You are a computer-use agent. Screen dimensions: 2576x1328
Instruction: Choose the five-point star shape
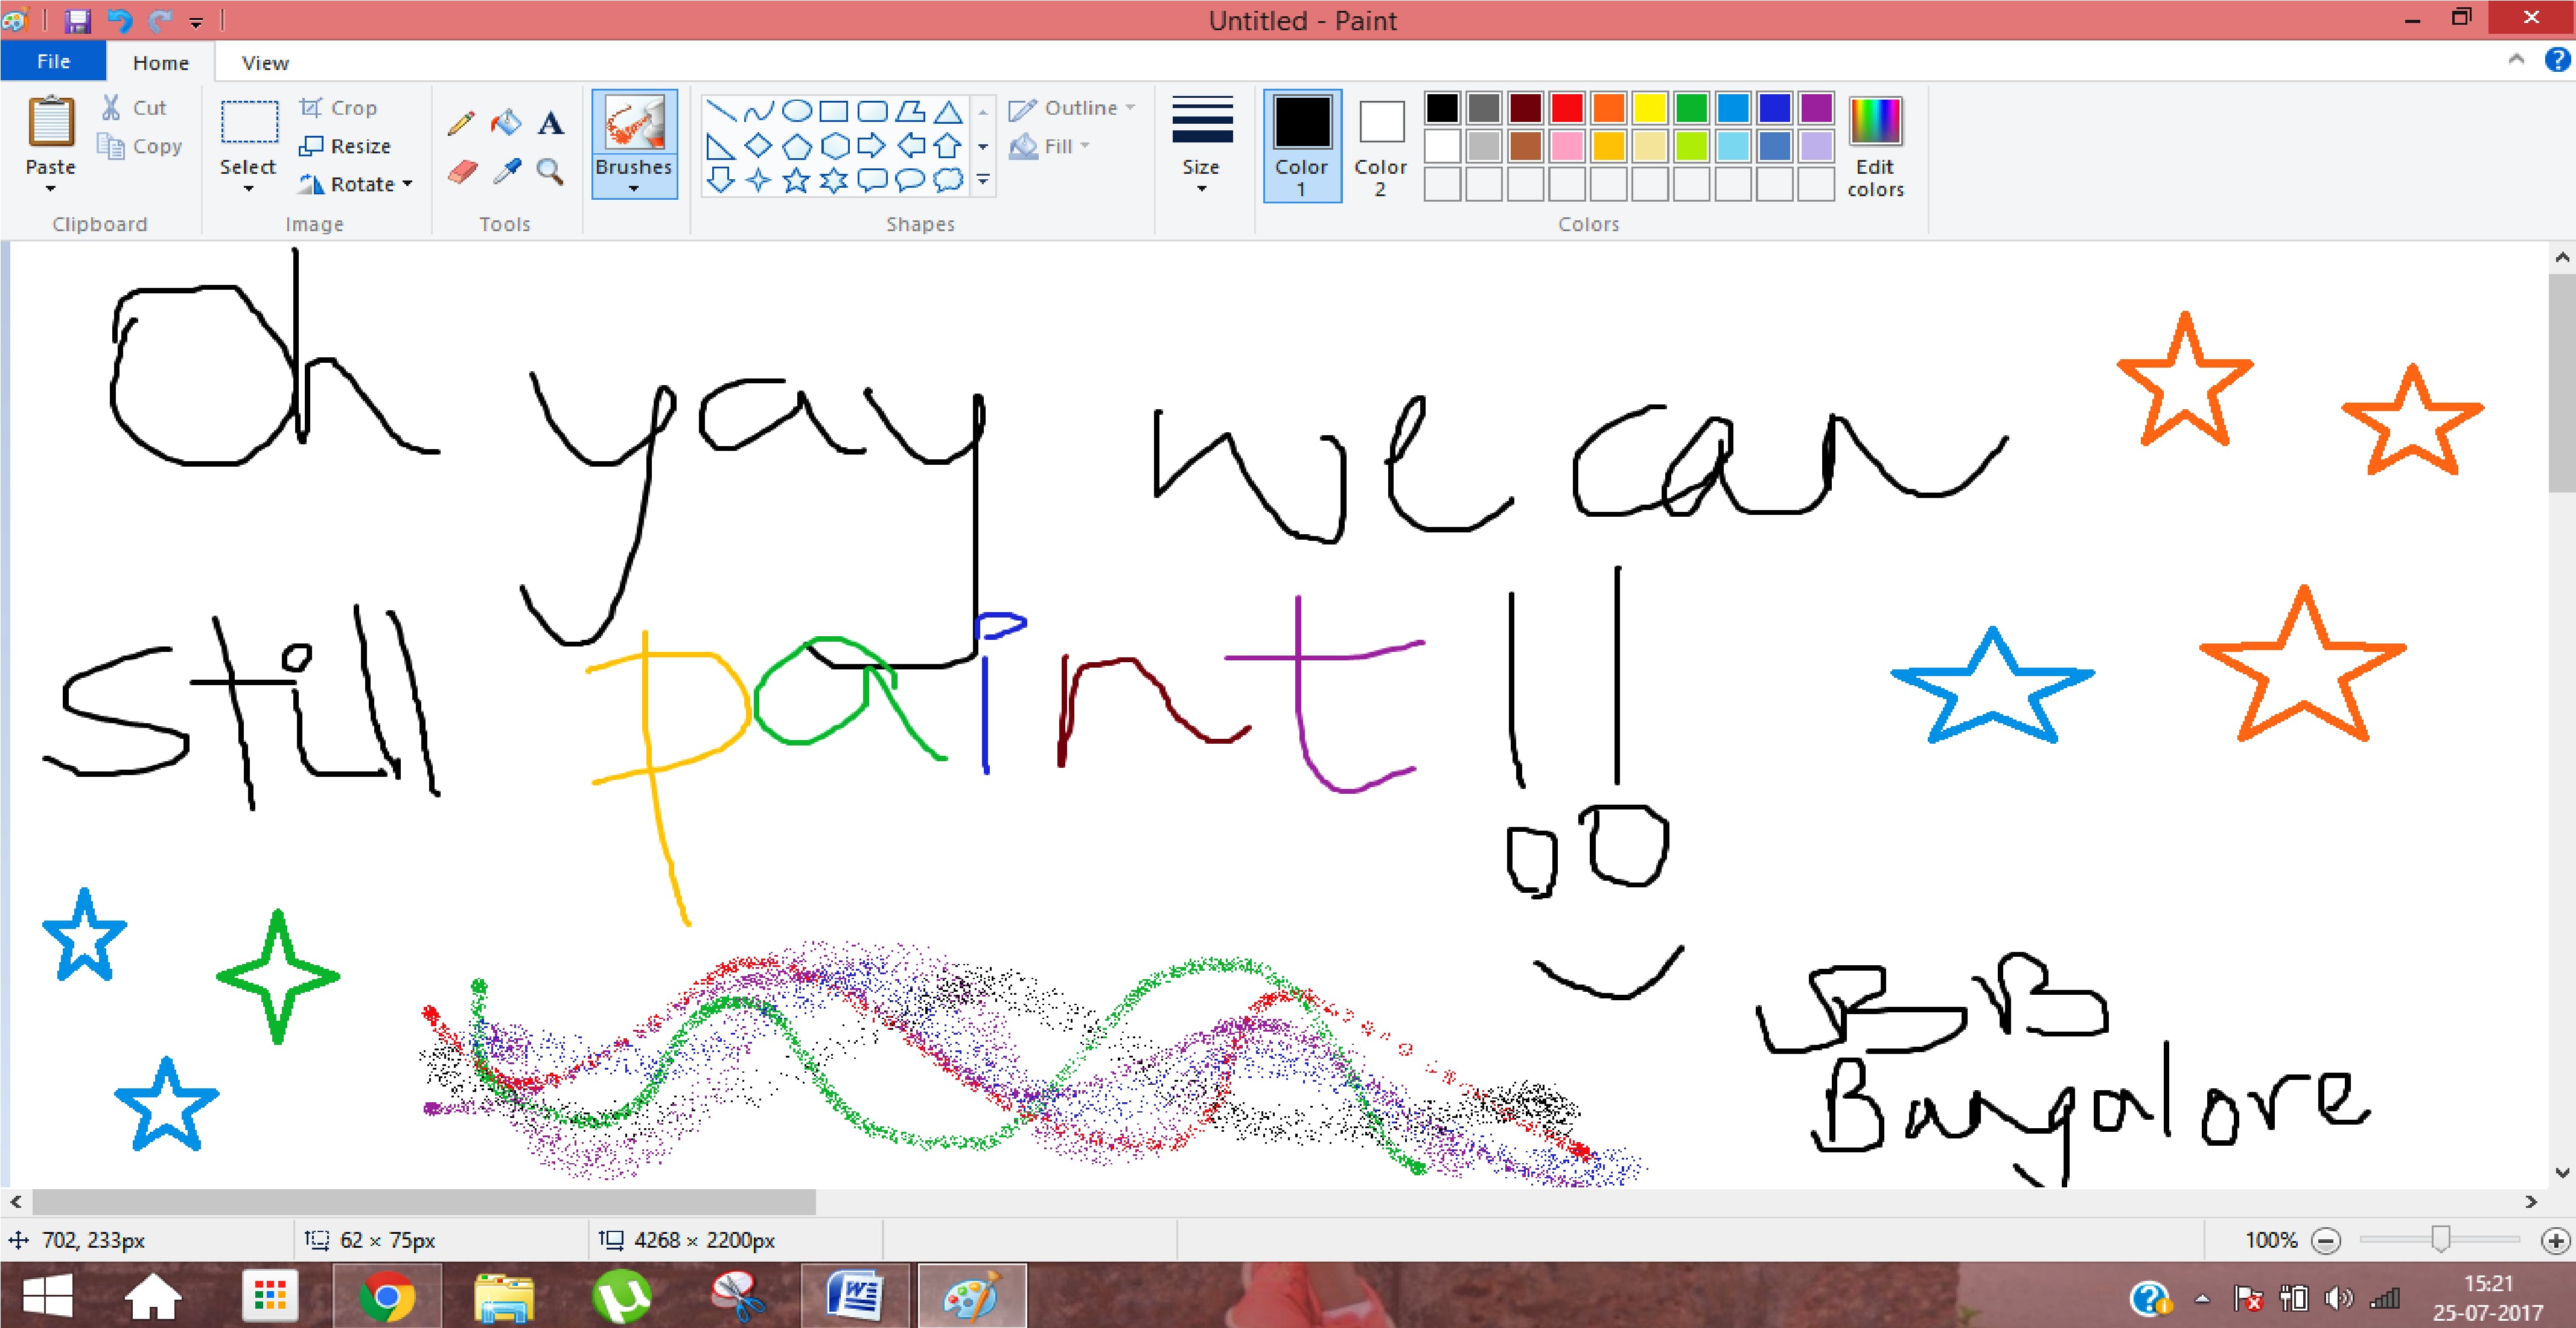[796, 180]
